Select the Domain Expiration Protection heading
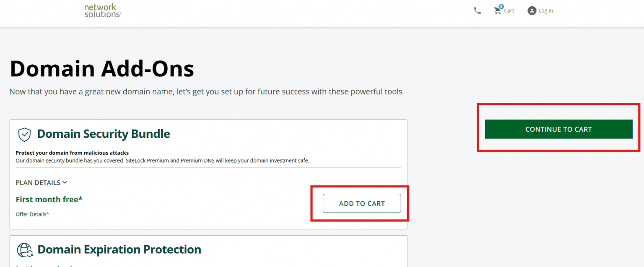Screen dimensions: 644x267 [x=119, y=249]
